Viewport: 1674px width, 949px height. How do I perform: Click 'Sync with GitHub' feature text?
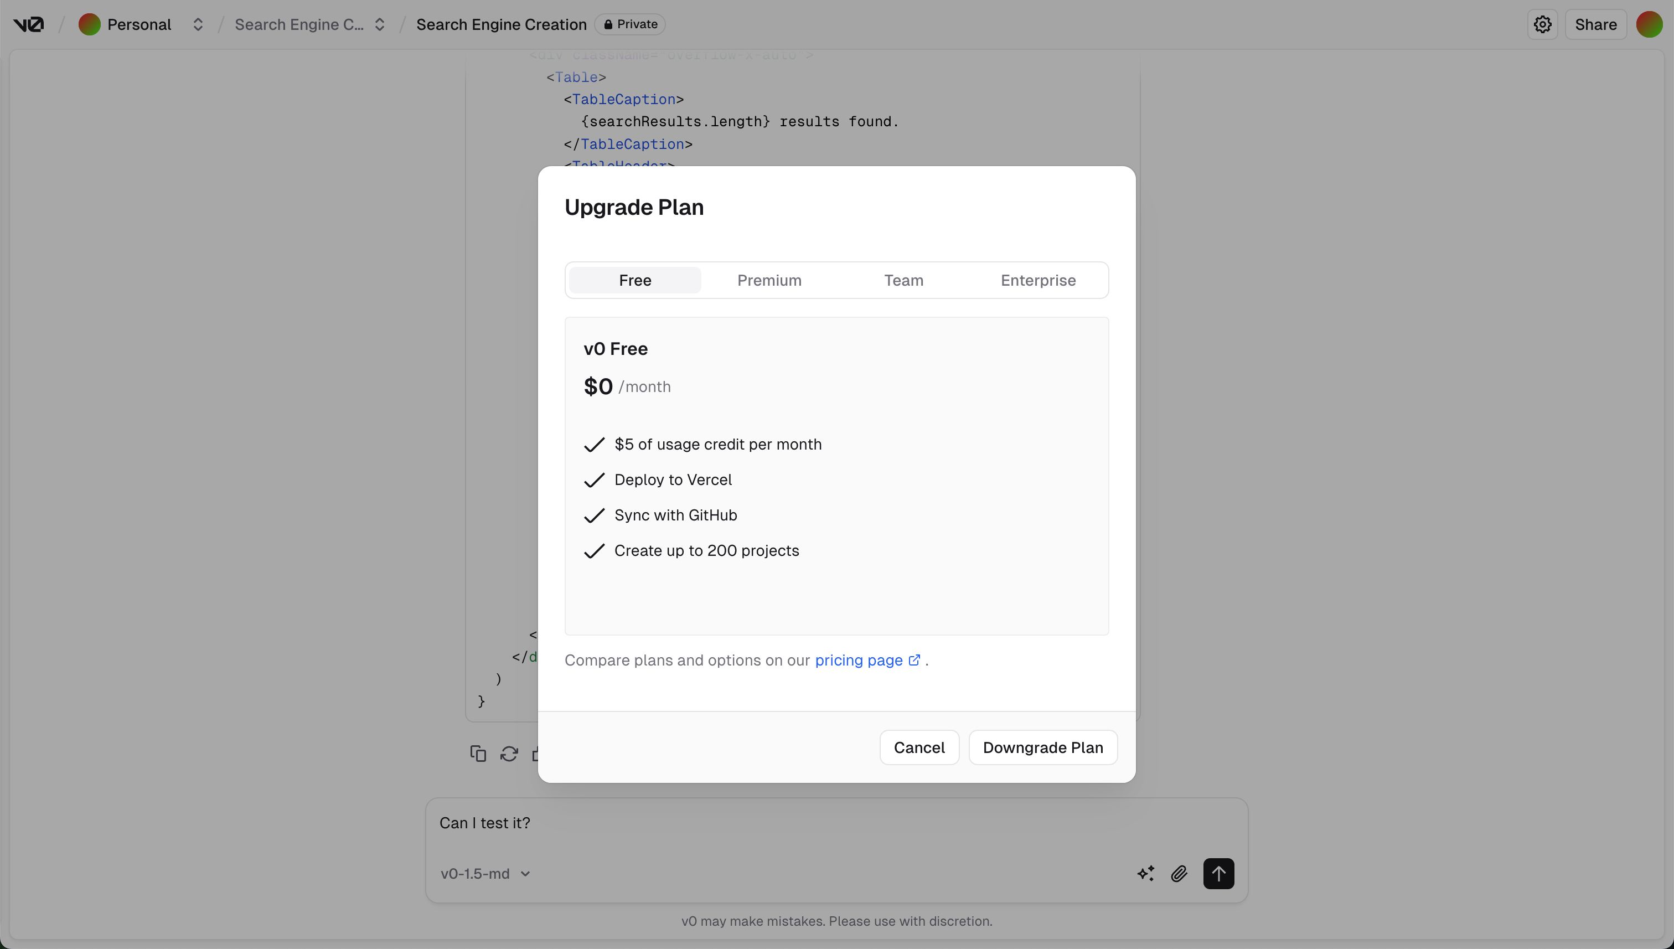pos(675,515)
